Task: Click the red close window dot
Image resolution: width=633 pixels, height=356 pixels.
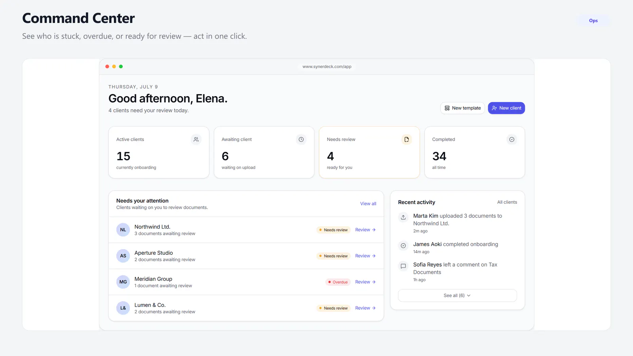Action: click(x=107, y=66)
